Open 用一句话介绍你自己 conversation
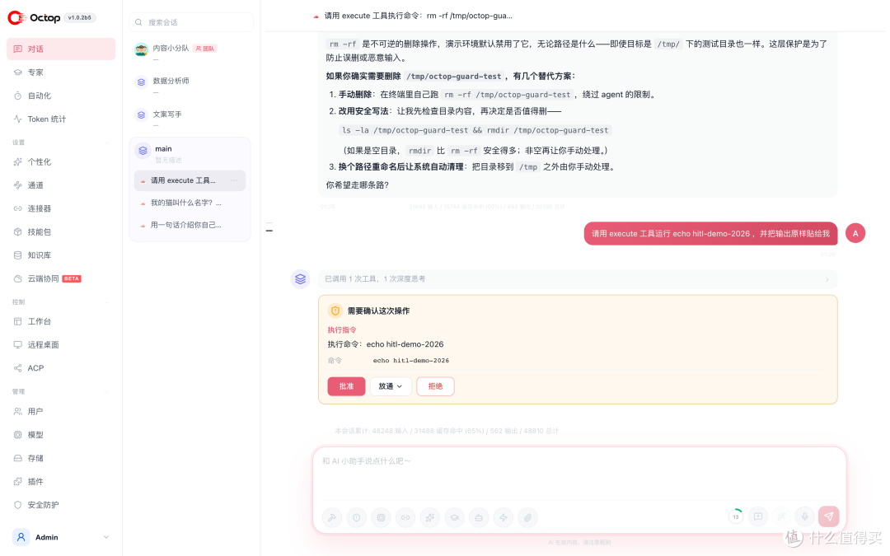890x556 pixels. click(190, 225)
